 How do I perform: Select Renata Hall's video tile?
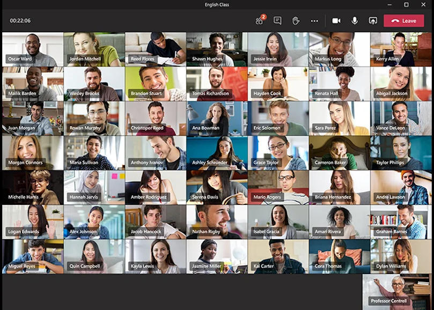[340, 84]
